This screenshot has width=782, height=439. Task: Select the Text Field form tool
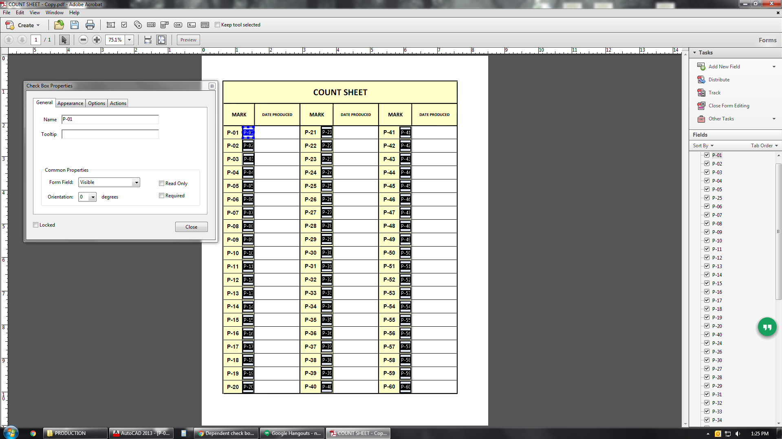110,25
